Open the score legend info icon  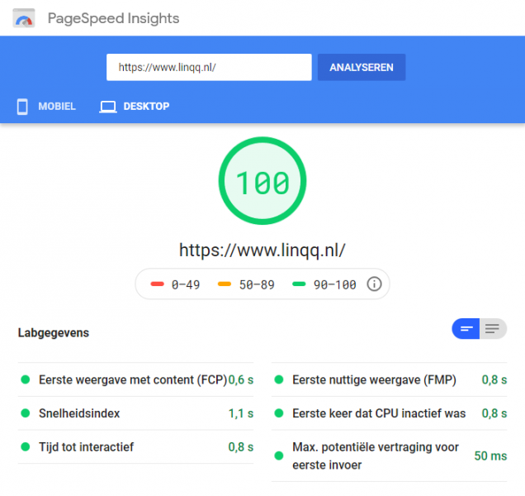click(x=374, y=284)
